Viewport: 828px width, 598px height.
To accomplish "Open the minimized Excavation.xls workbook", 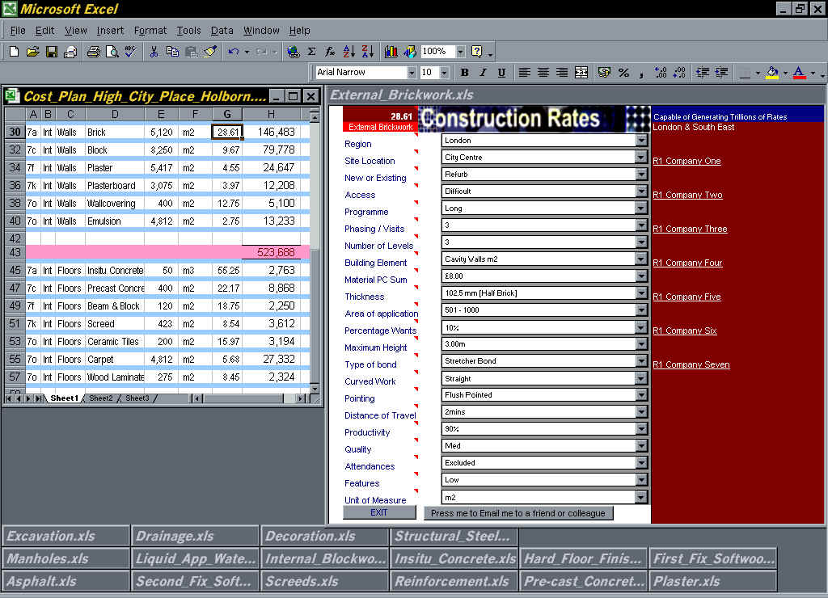I will tap(66, 537).
